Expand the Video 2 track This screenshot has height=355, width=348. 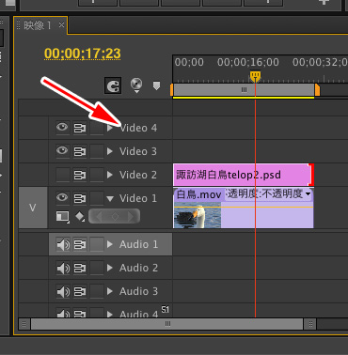110,175
